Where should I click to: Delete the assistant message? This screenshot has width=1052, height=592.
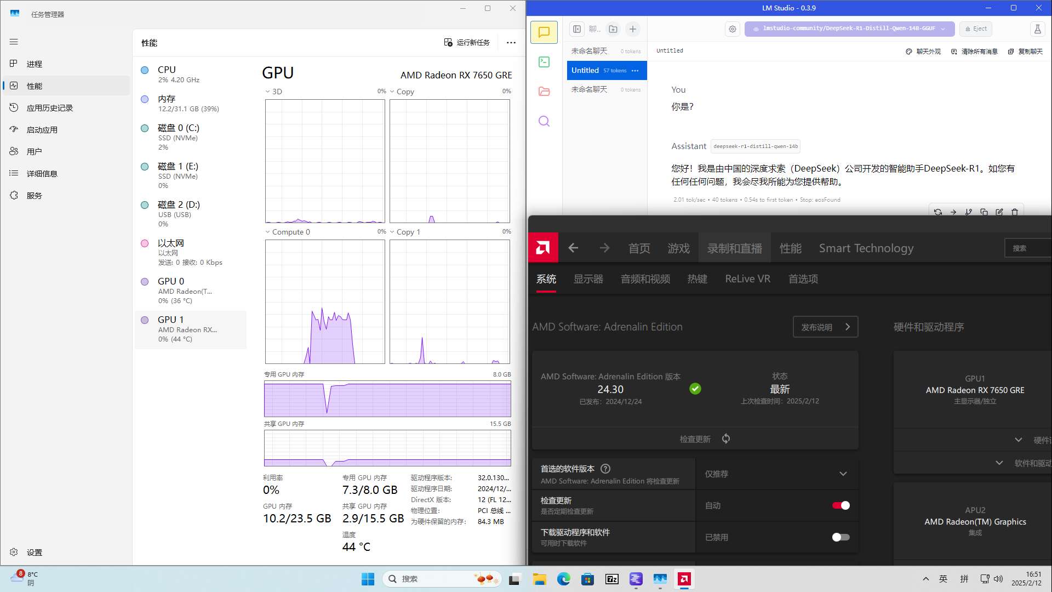(1015, 212)
